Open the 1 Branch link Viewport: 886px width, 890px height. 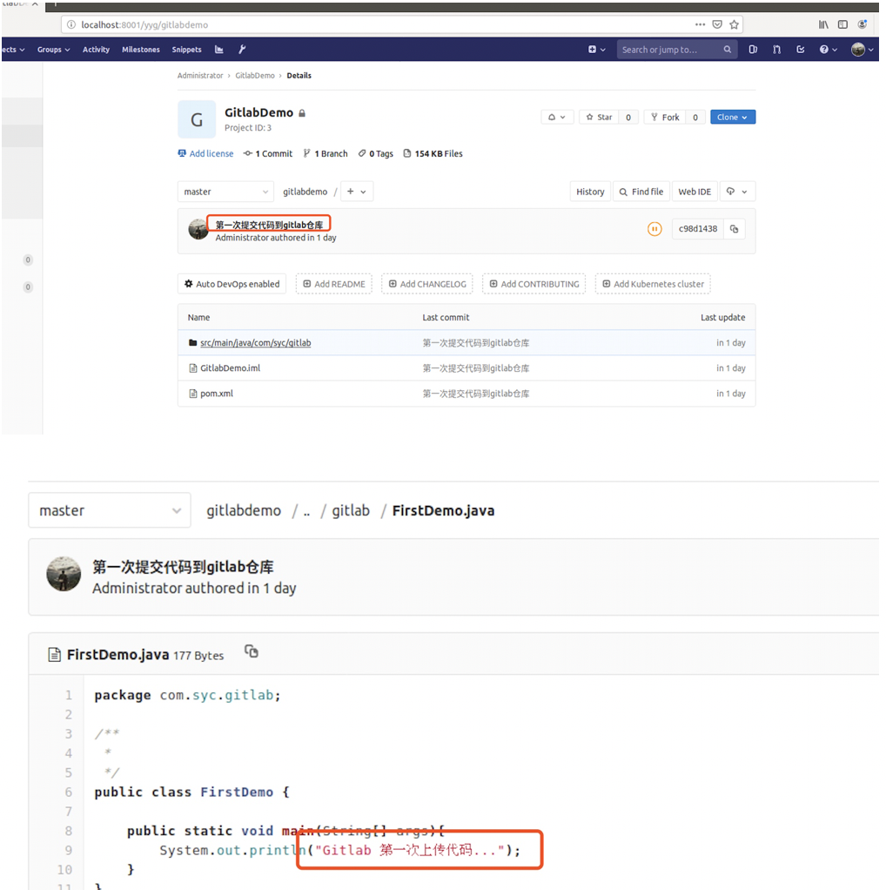pyautogui.click(x=325, y=153)
